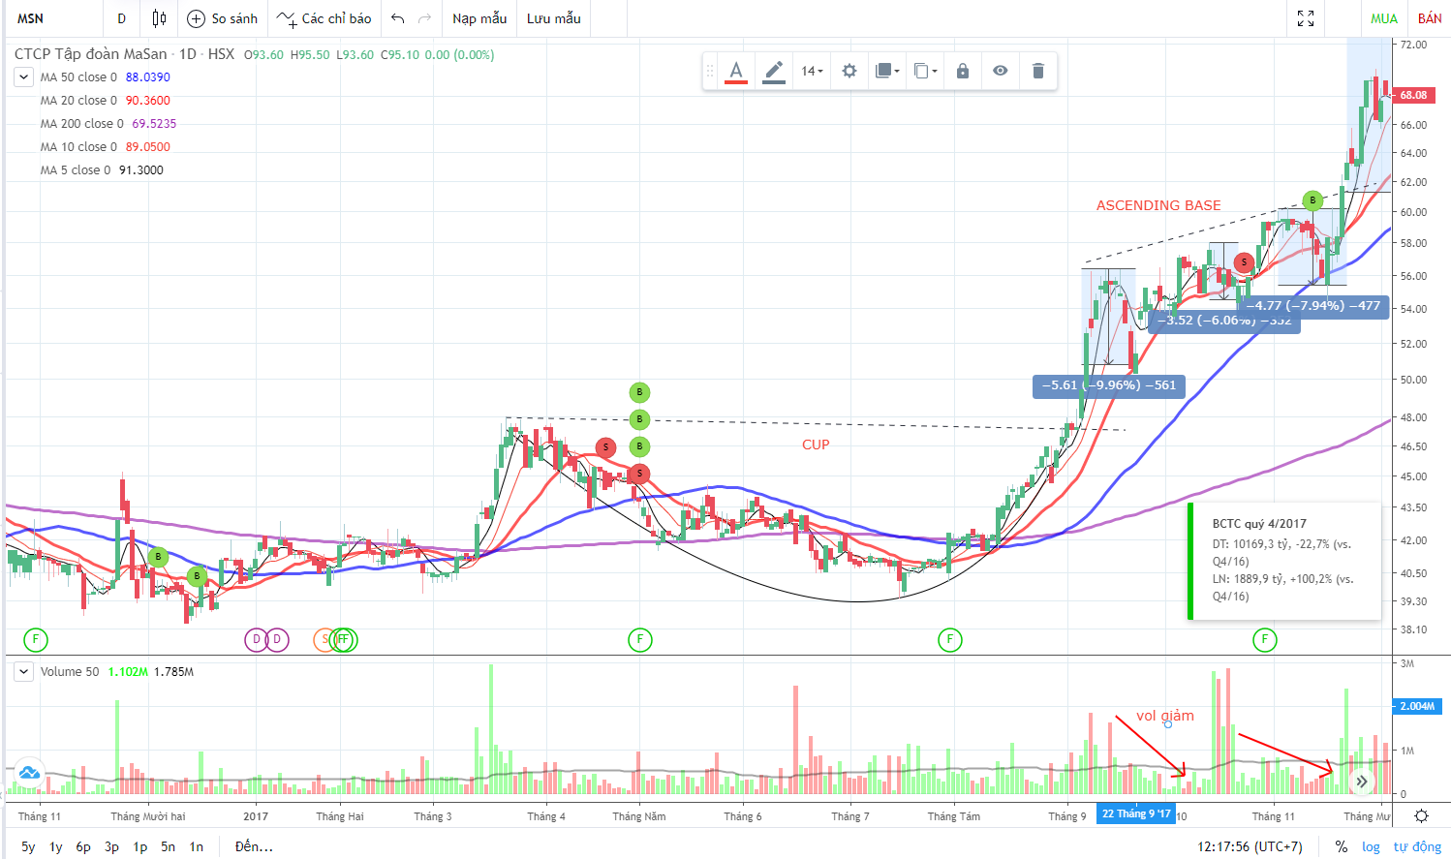Click the chart settings gear at bottom right
The width and height of the screenshot is (1451, 859).
(x=1421, y=816)
